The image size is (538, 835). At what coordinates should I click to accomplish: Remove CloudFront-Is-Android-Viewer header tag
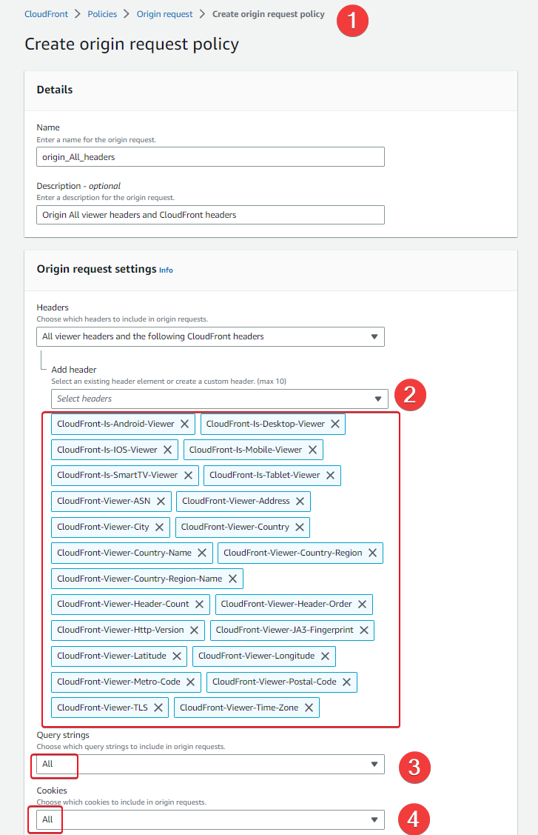[x=185, y=424]
